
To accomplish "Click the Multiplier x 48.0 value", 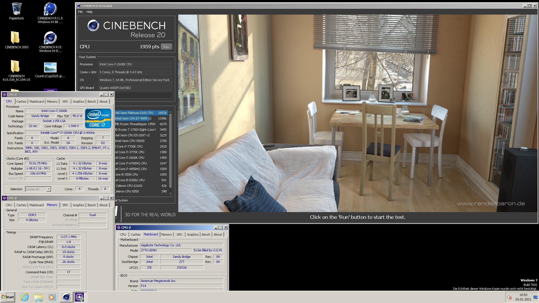I will pyautogui.click(x=38, y=168).
